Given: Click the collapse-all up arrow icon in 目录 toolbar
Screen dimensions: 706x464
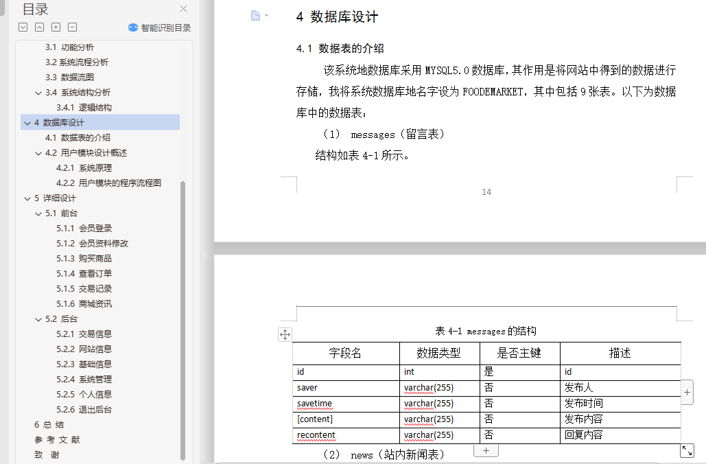Looking at the screenshot, I should tap(40, 27).
